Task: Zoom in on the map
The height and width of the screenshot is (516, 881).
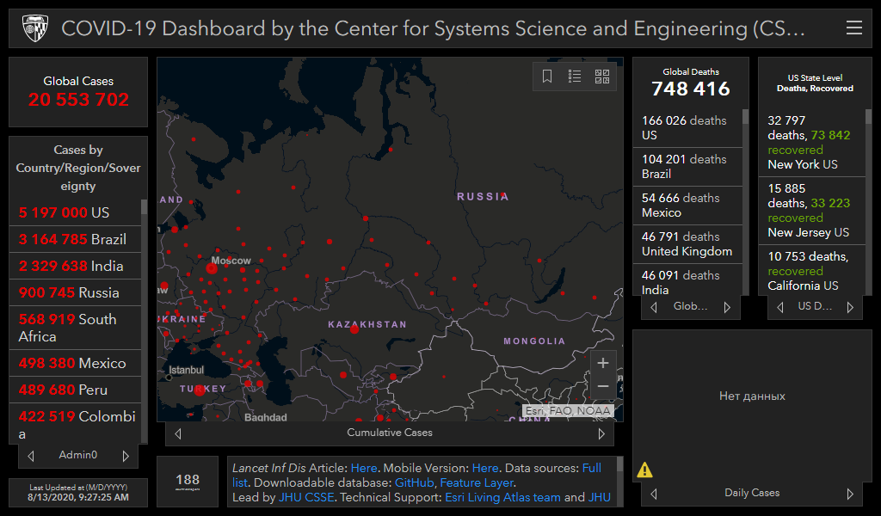Action: 603,363
